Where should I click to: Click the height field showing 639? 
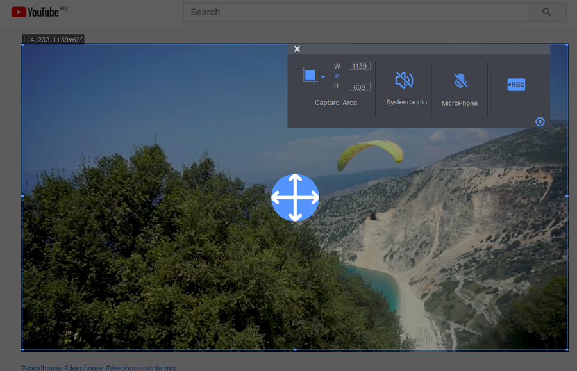click(x=359, y=87)
